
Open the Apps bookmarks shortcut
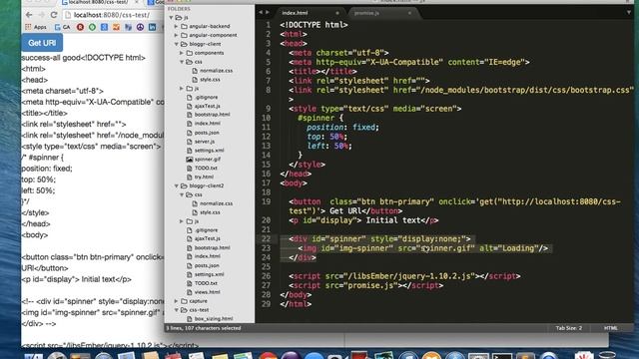click(36, 27)
